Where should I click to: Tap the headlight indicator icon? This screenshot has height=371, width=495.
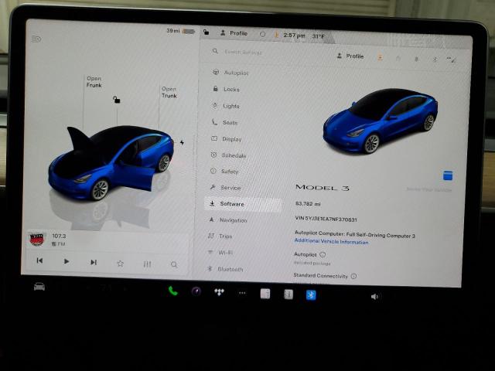(x=36, y=39)
